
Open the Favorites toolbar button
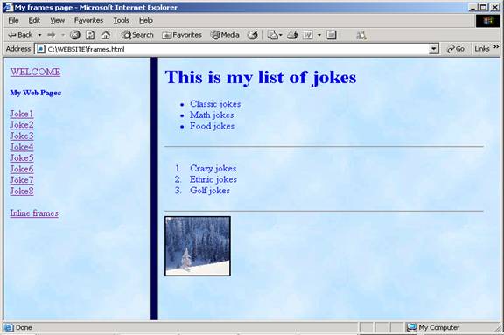pyautogui.click(x=182, y=35)
